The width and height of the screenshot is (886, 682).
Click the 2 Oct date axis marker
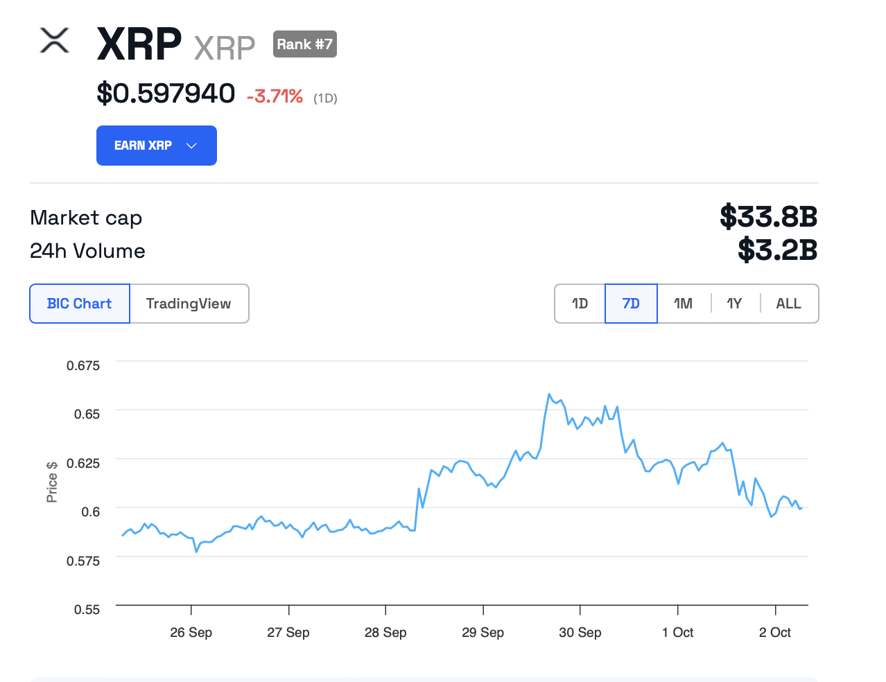[774, 632]
